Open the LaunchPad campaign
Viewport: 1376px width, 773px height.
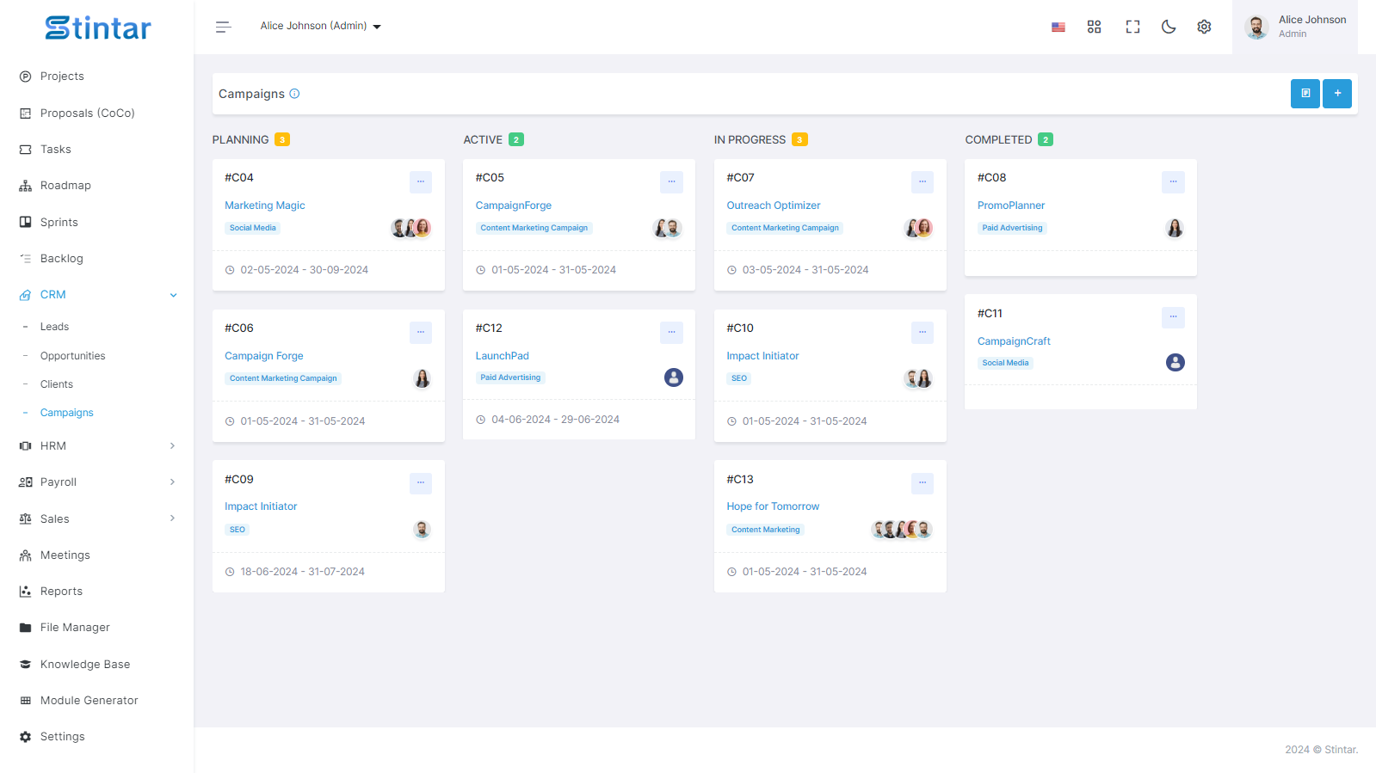coord(503,356)
